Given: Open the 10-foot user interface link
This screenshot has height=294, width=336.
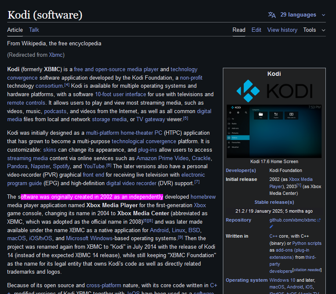Looking at the screenshot, I should tap(120, 94).
